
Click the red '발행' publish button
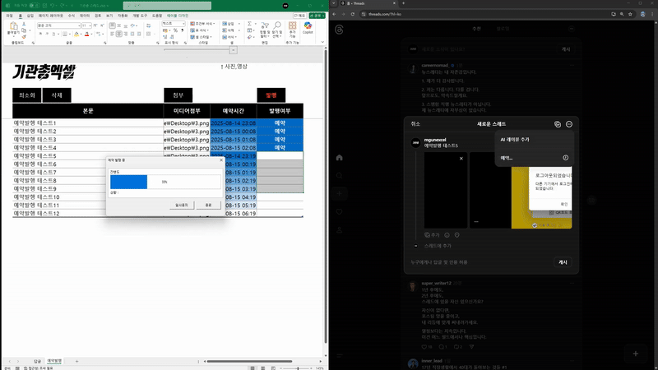point(271,95)
